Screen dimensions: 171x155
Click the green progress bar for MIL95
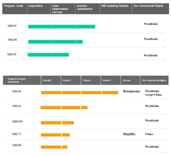[x=62, y=26]
